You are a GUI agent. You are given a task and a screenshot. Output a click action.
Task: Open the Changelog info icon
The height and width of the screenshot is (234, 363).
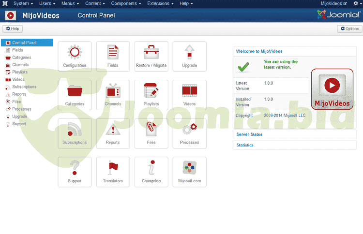tap(151, 168)
